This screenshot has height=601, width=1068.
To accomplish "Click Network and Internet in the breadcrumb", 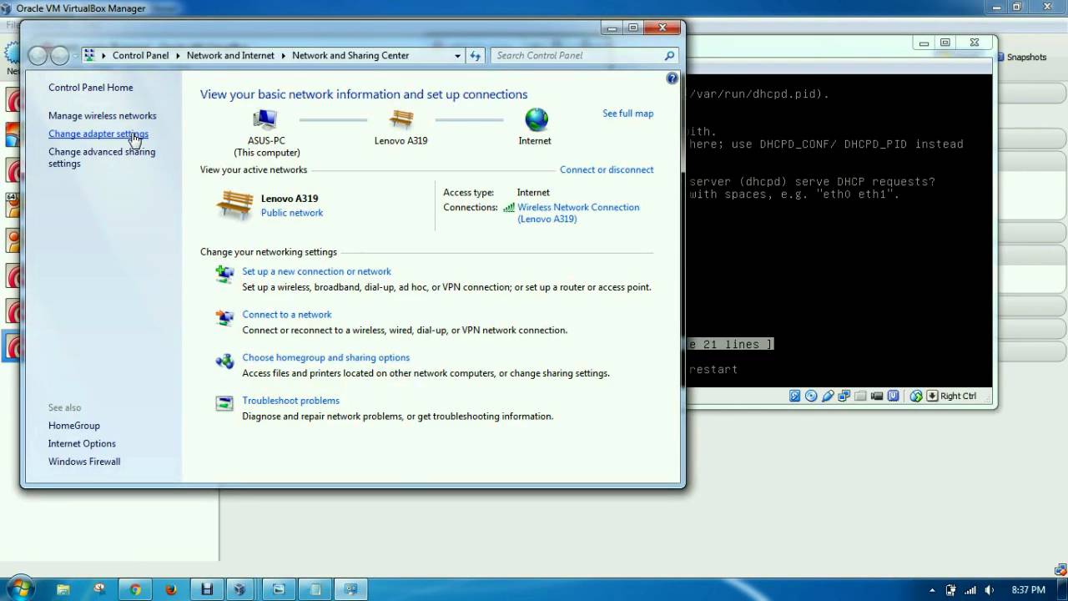I will click(x=230, y=56).
